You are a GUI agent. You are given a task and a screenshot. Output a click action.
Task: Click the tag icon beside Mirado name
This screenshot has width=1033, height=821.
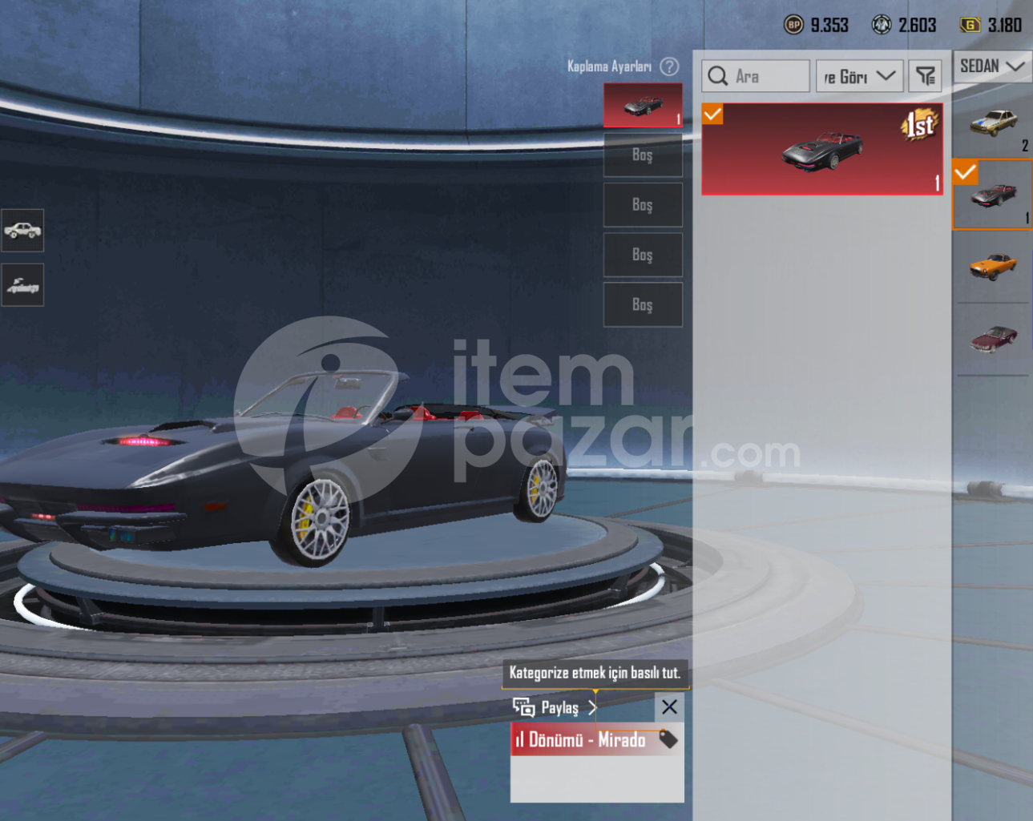pos(668,738)
